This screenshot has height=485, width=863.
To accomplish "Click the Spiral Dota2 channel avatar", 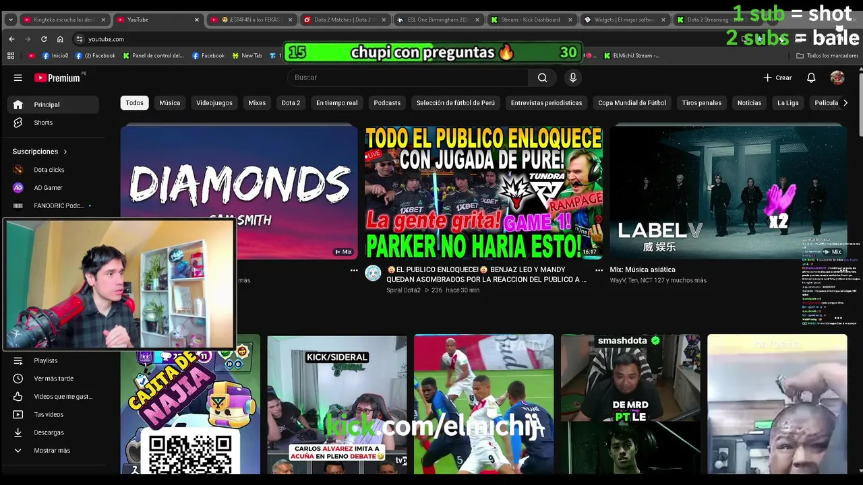I will coord(373,273).
